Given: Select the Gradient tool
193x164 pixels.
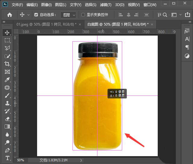Looking at the screenshot, I should (x=7, y=127).
